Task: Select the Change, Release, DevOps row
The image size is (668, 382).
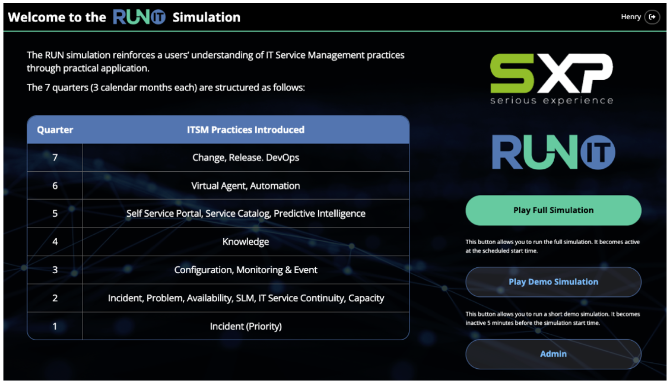Action: (245, 158)
